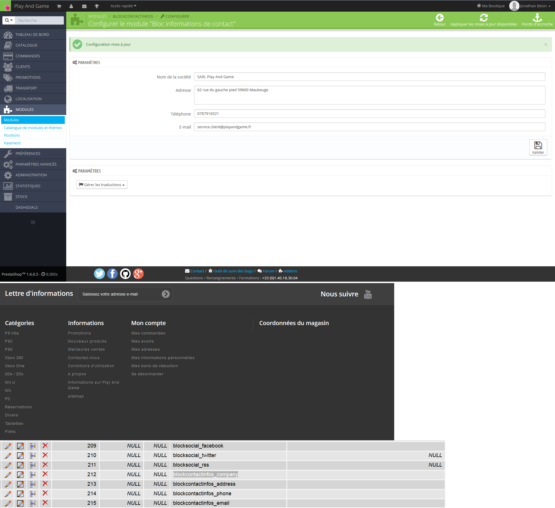Apply available updates with the refresh icon

(x=484, y=18)
